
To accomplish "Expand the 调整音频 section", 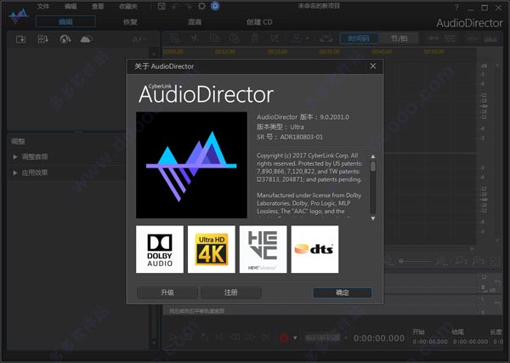I will (34, 156).
